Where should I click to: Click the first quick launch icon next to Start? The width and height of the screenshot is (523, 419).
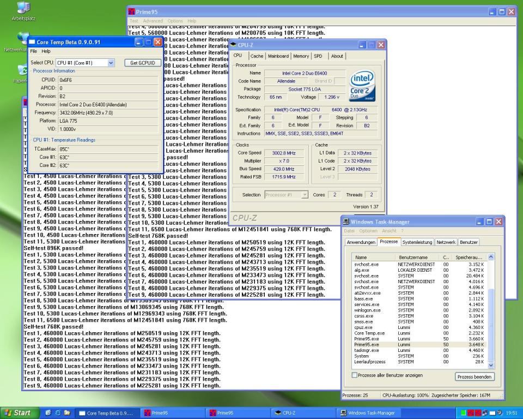[x=48, y=413]
